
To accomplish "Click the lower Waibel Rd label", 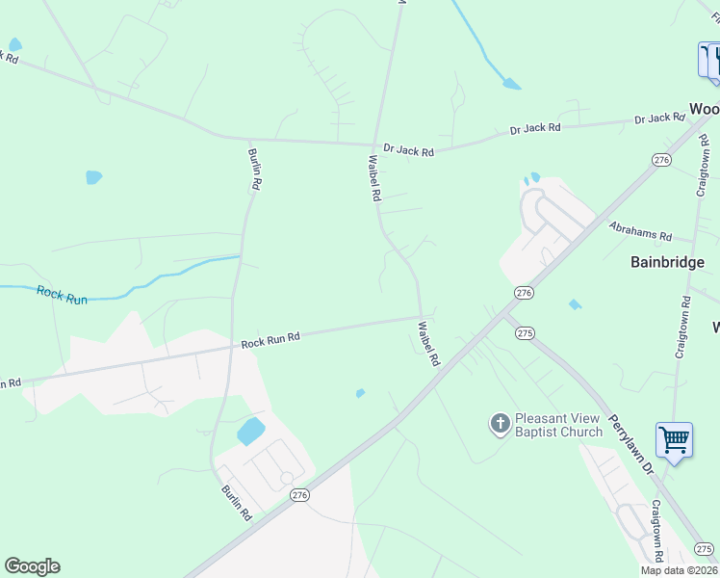I will click(428, 344).
